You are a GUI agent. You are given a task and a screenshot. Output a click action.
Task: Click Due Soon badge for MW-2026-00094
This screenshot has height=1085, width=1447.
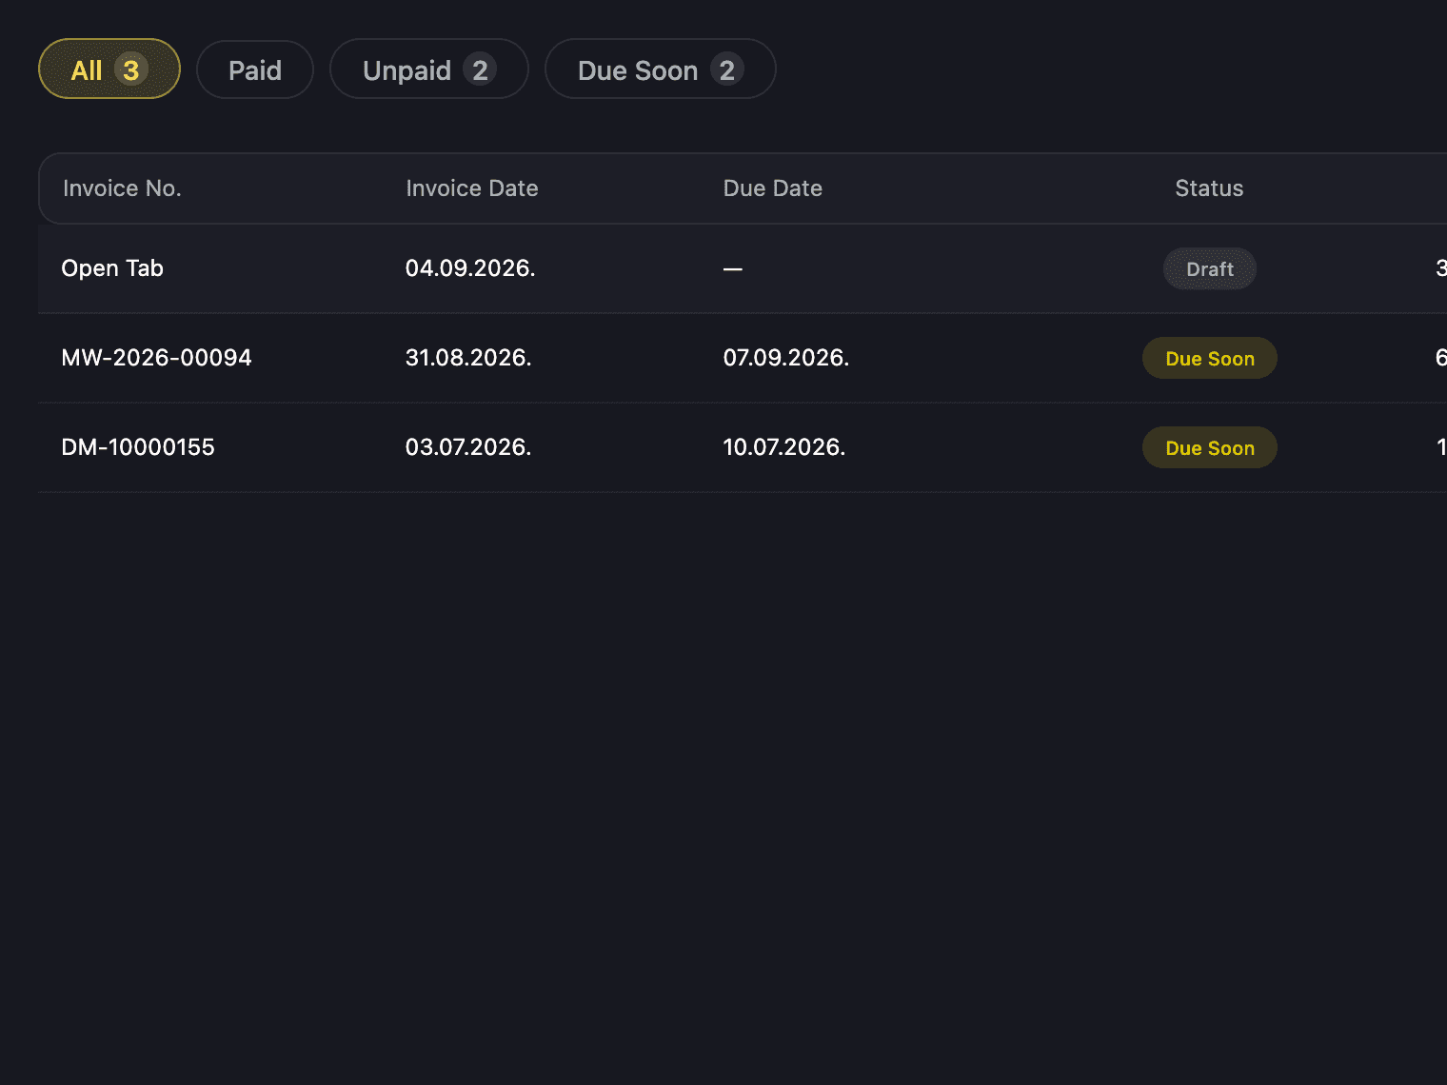1210,358
